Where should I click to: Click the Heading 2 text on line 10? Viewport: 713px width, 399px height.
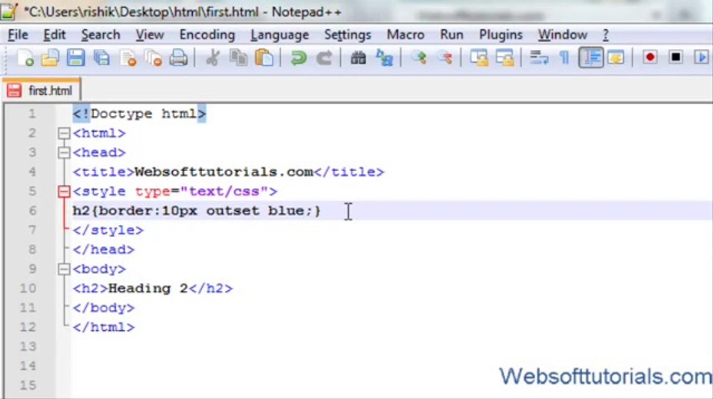point(148,288)
